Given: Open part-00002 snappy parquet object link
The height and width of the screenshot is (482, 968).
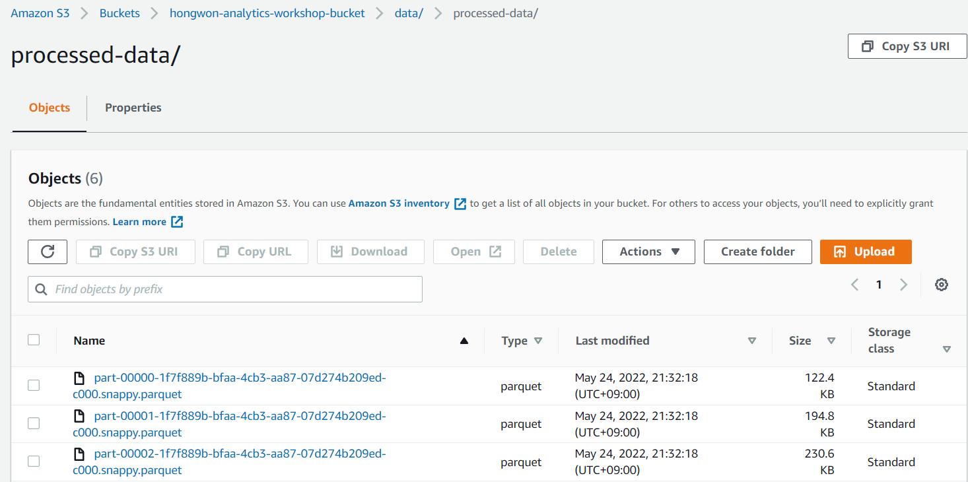Looking at the screenshot, I should click(229, 462).
